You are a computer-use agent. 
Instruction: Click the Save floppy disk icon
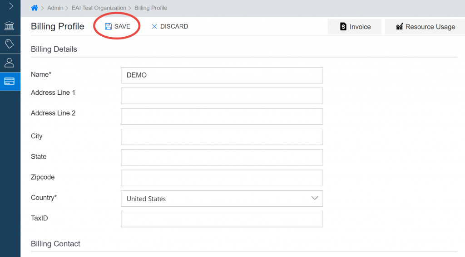108,26
